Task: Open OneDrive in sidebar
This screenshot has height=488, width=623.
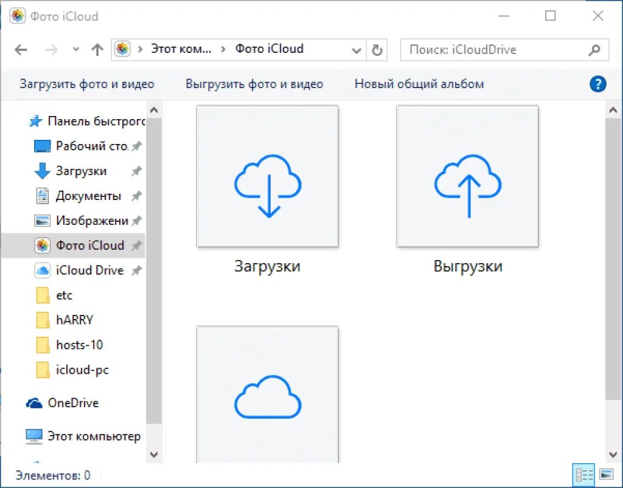Action: pos(62,403)
